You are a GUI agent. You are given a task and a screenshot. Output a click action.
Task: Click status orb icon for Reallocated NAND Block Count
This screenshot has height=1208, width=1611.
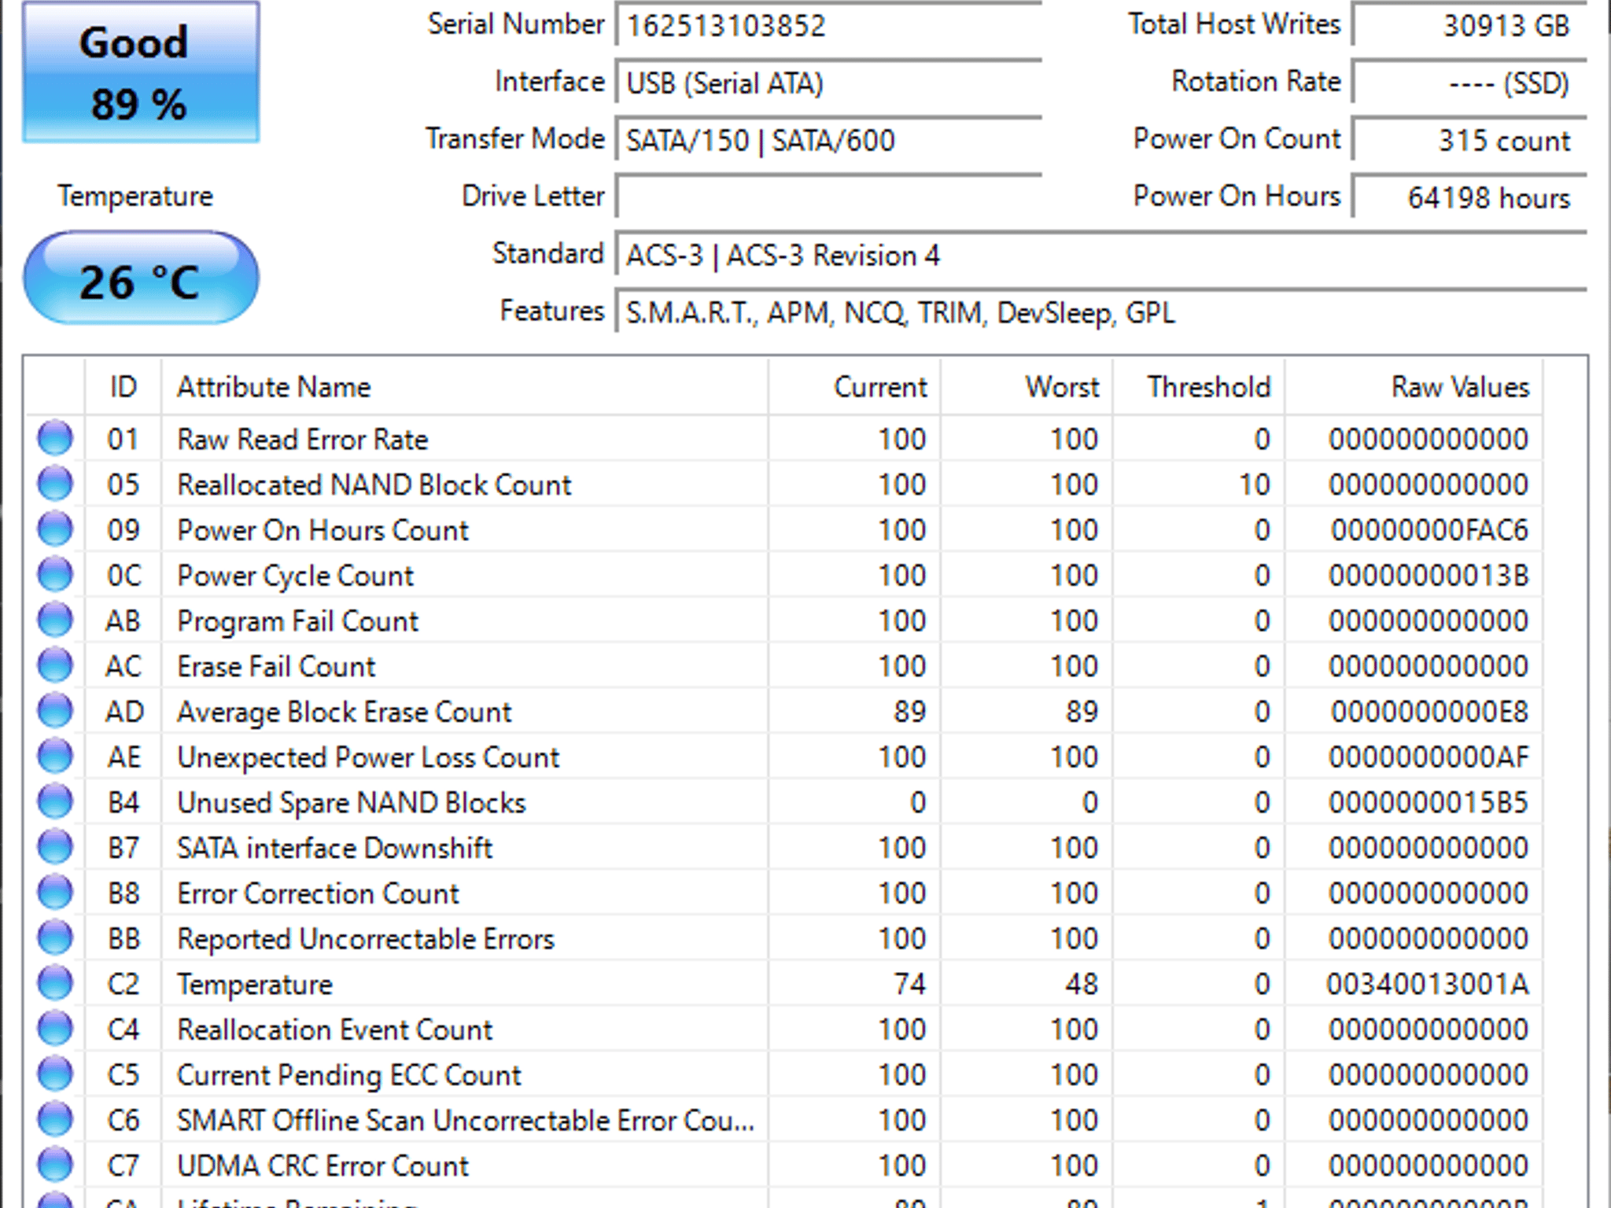pyautogui.click(x=55, y=484)
